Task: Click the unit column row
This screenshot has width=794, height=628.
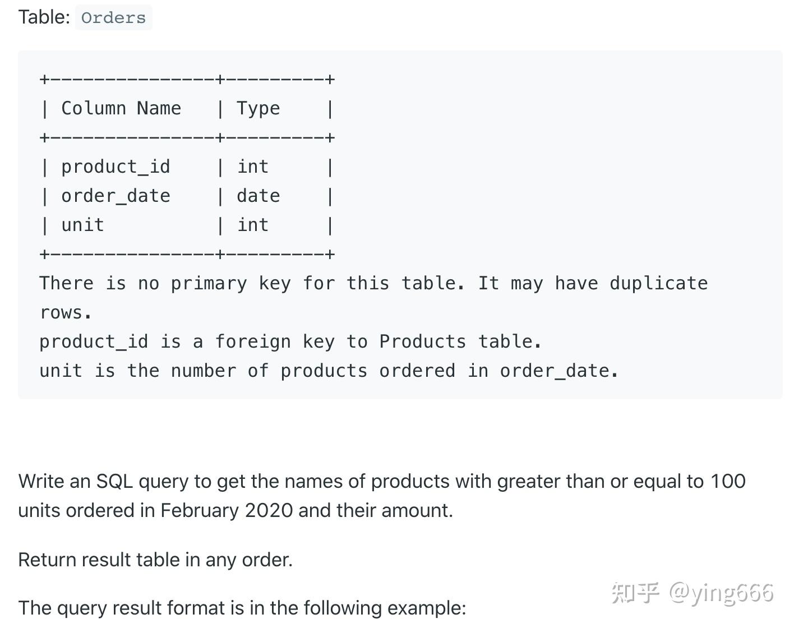Action: click(x=187, y=225)
